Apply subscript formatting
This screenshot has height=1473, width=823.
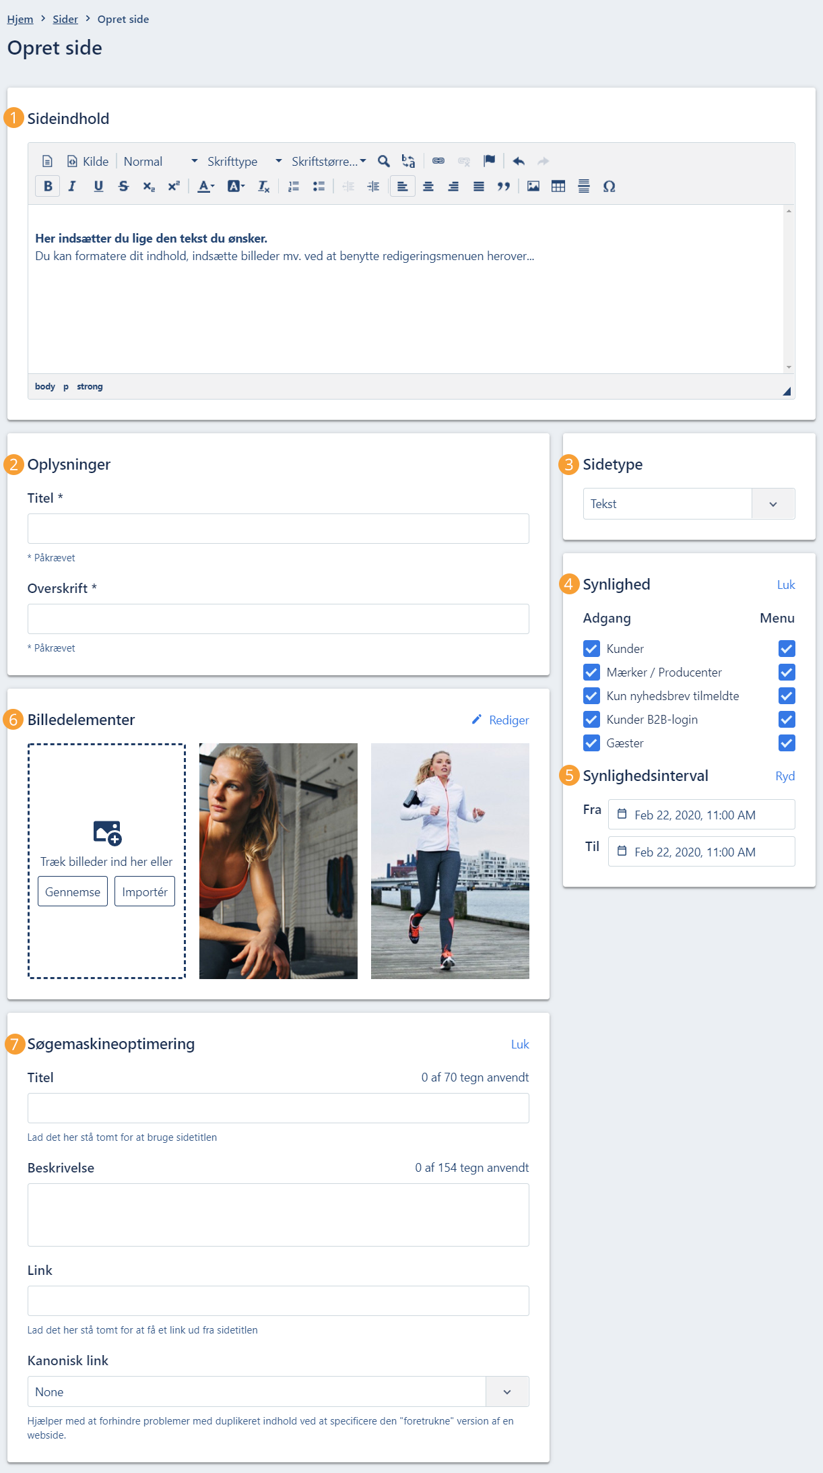pyautogui.click(x=149, y=187)
